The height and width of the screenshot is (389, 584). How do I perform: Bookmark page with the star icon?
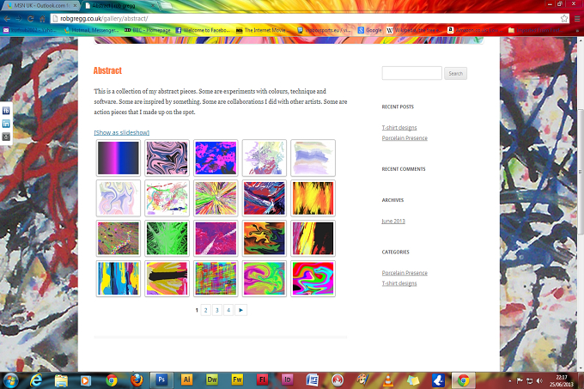564,18
